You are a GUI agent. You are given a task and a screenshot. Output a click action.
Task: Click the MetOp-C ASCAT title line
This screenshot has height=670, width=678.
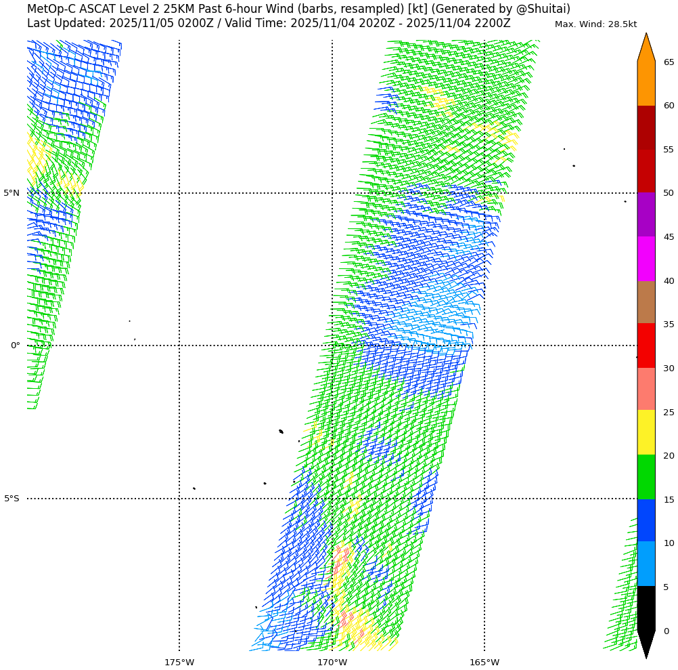coord(298,9)
